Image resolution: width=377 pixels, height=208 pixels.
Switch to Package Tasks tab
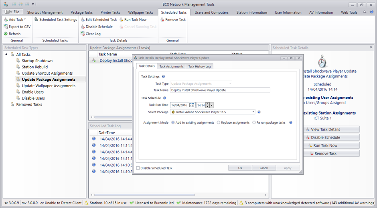click(x=81, y=12)
